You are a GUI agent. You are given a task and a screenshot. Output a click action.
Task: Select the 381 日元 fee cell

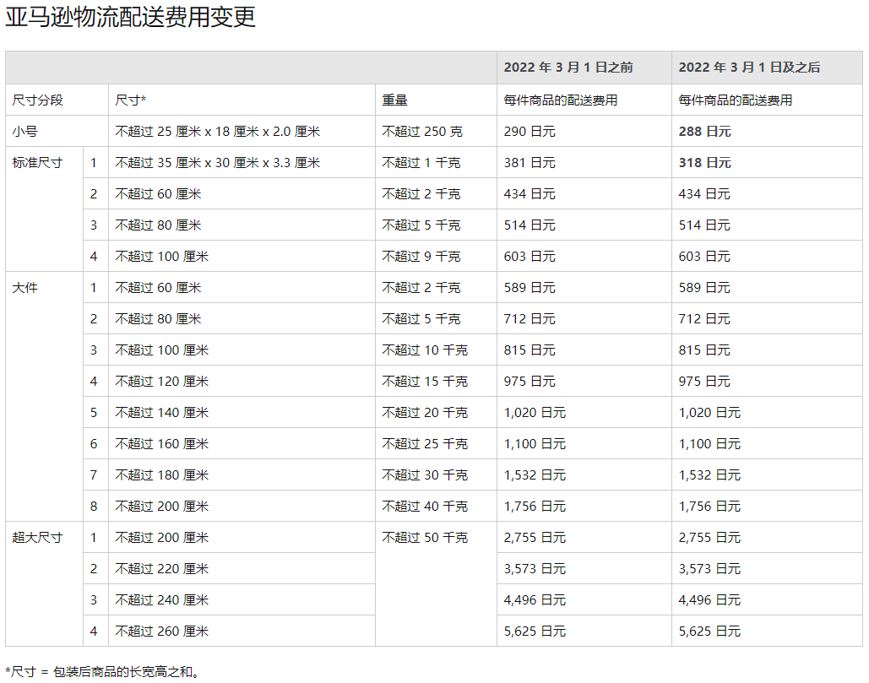[530, 163]
